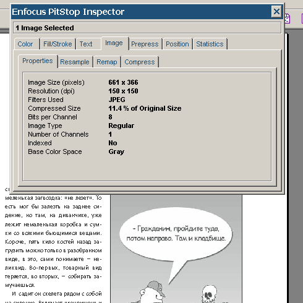Close the Enfocus PitStop Inspector window
Viewport: 303px width, 303px height.
[276, 12]
